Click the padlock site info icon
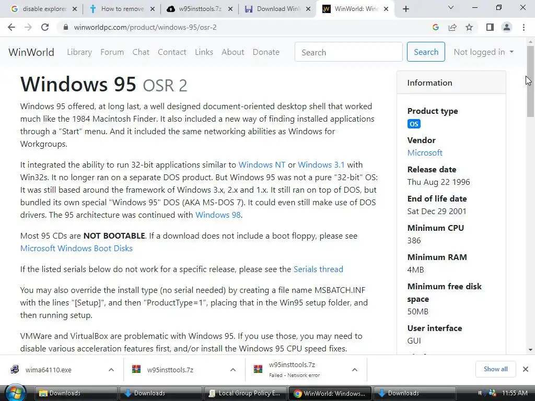This screenshot has height=401, width=535. pos(66,27)
